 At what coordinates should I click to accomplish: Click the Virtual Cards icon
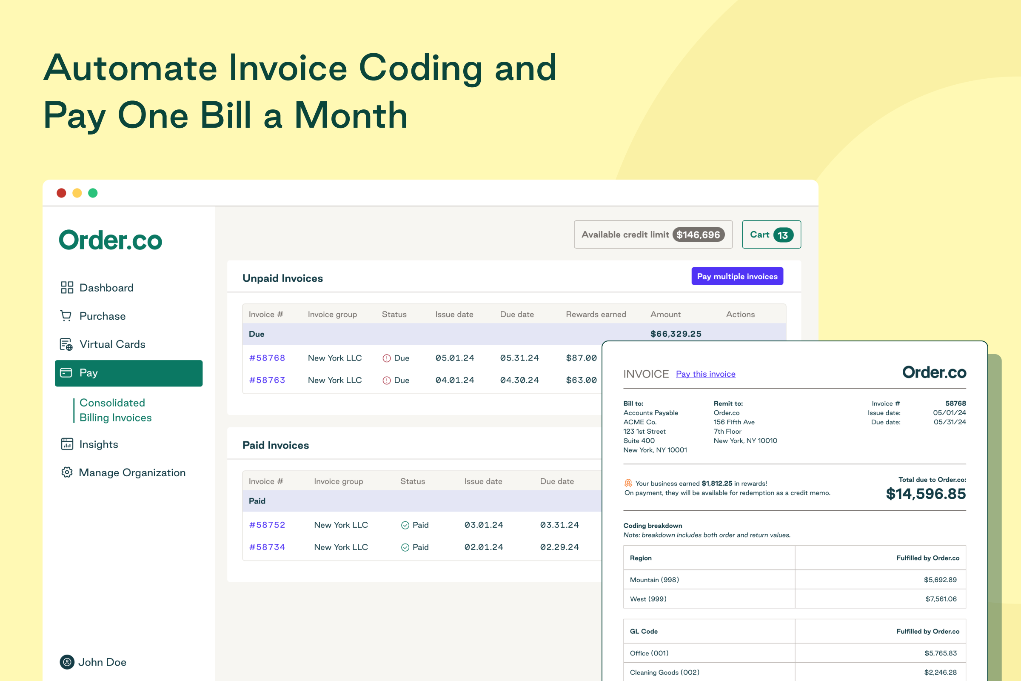coord(66,344)
